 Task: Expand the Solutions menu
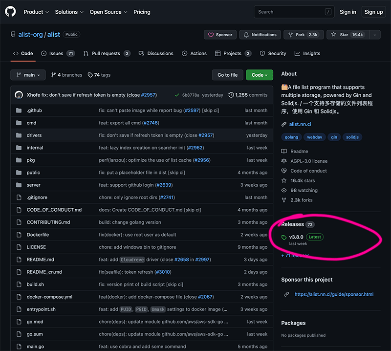pyautogui.click(x=69, y=12)
